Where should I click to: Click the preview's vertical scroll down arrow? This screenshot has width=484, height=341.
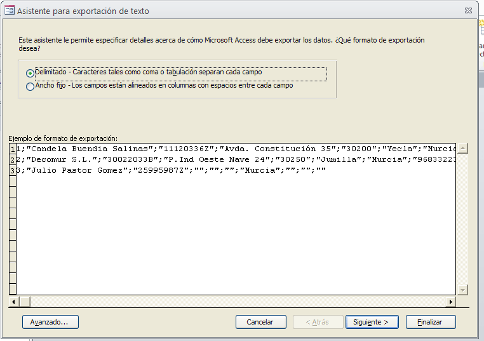(x=463, y=290)
